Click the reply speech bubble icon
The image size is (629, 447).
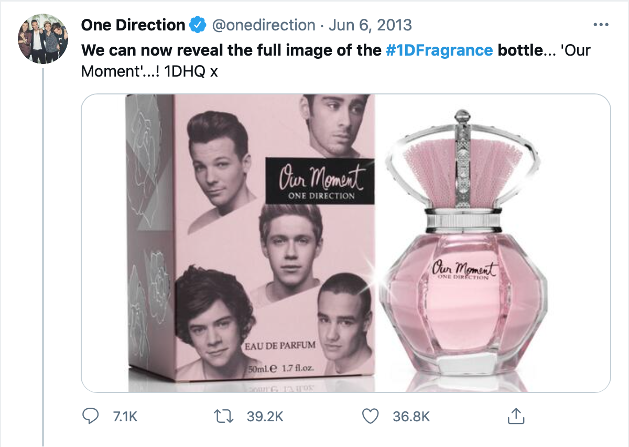[92, 417]
